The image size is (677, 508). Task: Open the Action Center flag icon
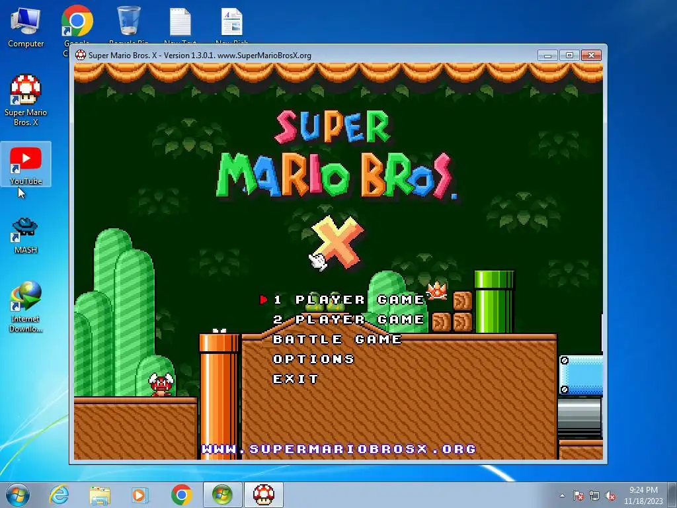tap(578, 495)
